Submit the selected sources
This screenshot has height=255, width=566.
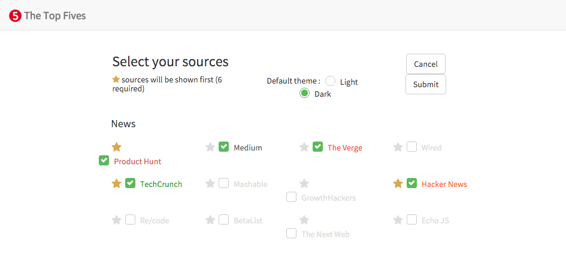click(425, 84)
